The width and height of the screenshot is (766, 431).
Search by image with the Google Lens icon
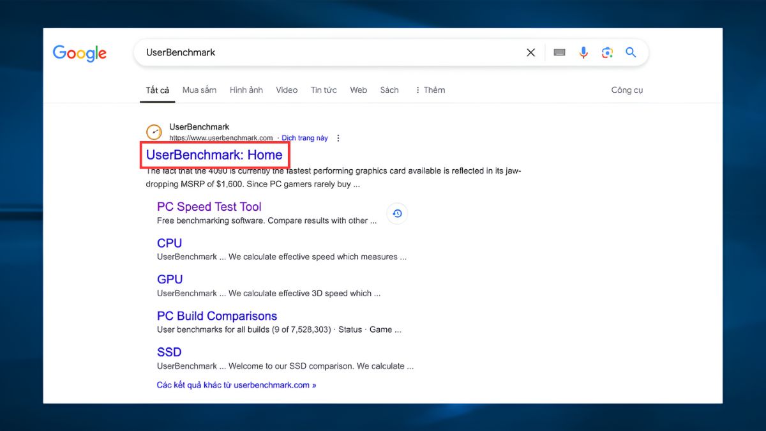tap(607, 52)
